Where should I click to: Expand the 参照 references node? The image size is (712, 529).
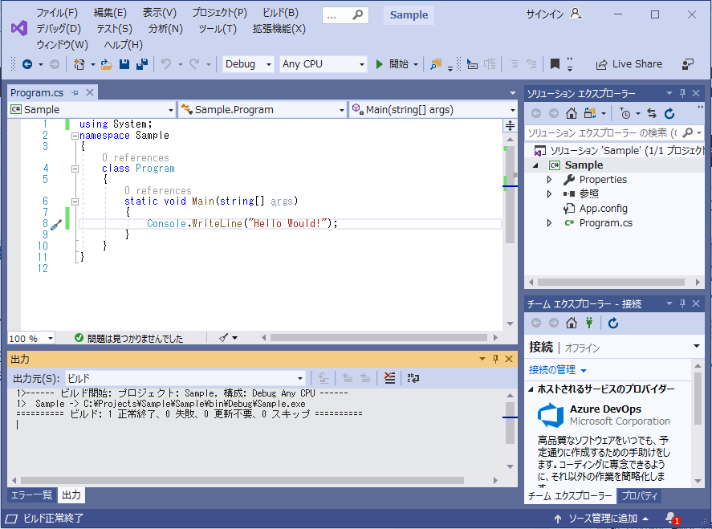549,194
